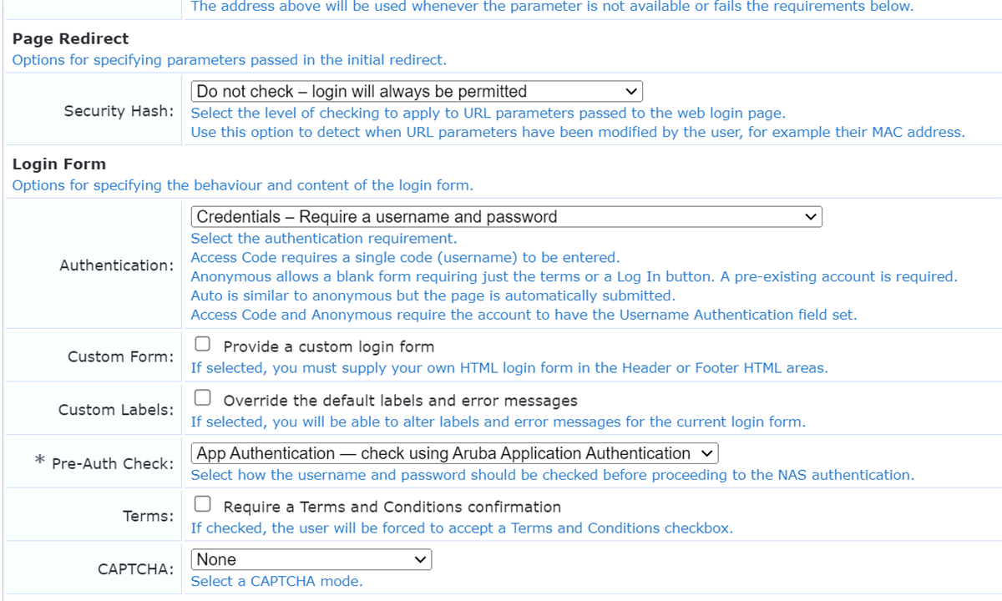Expand the CAPTCHA mode dropdown
This screenshot has width=1002, height=601.
(311, 560)
